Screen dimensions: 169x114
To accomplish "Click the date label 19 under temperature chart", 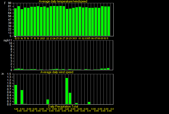I will [x=38, y=38].
